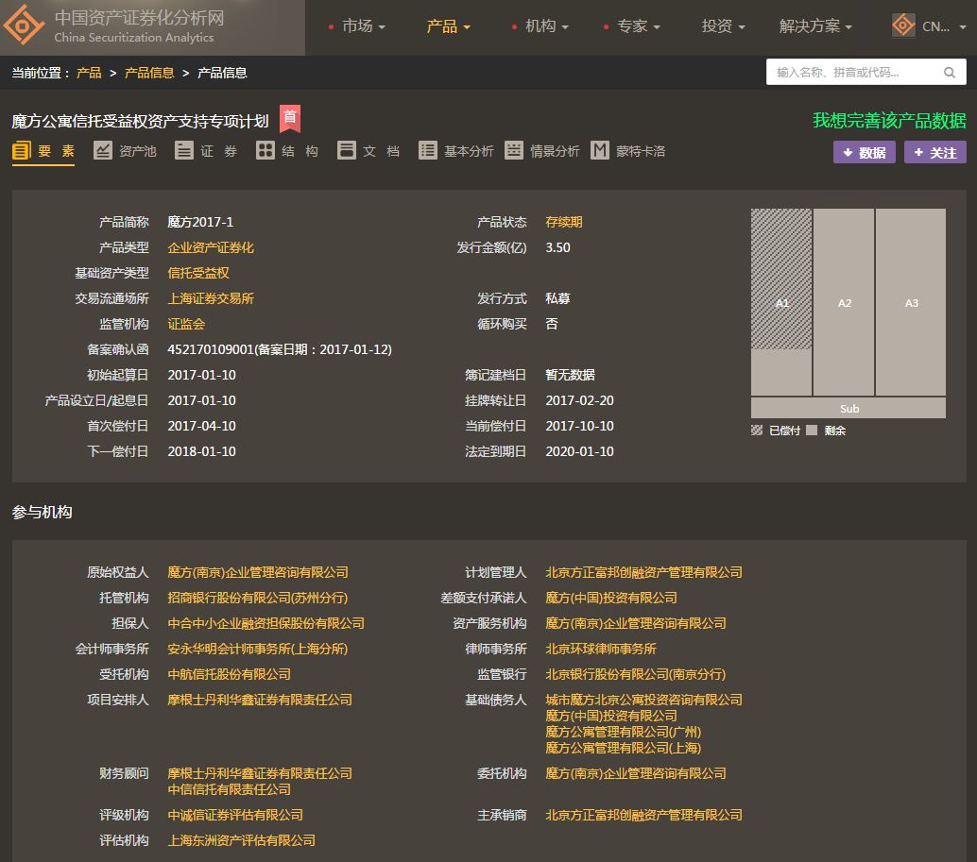Open the 结构 tab
The width and height of the screenshot is (977, 862).
tap(287, 151)
